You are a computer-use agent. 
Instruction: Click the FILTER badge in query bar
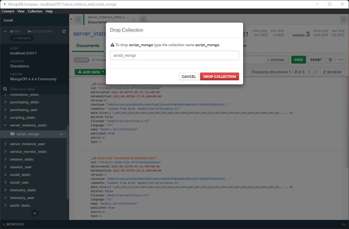pyautogui.click(x=82, y=60)
